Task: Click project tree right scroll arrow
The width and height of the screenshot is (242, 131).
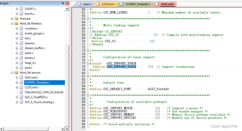Action: (63, 129)
